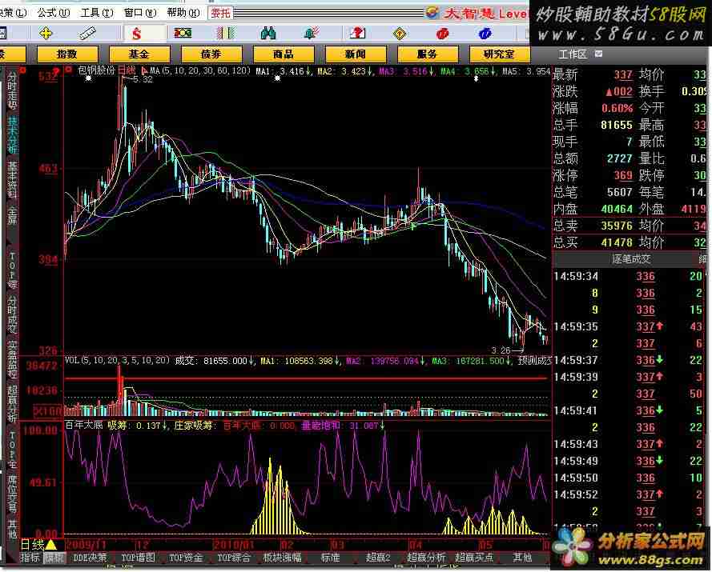The width and height of the screenshot is (712, 572).
Task: Select the 其他 bottom tab
Action: [522, 558]
